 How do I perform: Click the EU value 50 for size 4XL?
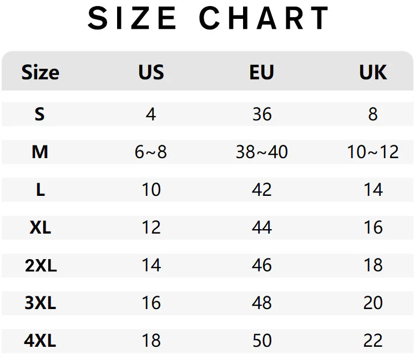pos(262,340)
